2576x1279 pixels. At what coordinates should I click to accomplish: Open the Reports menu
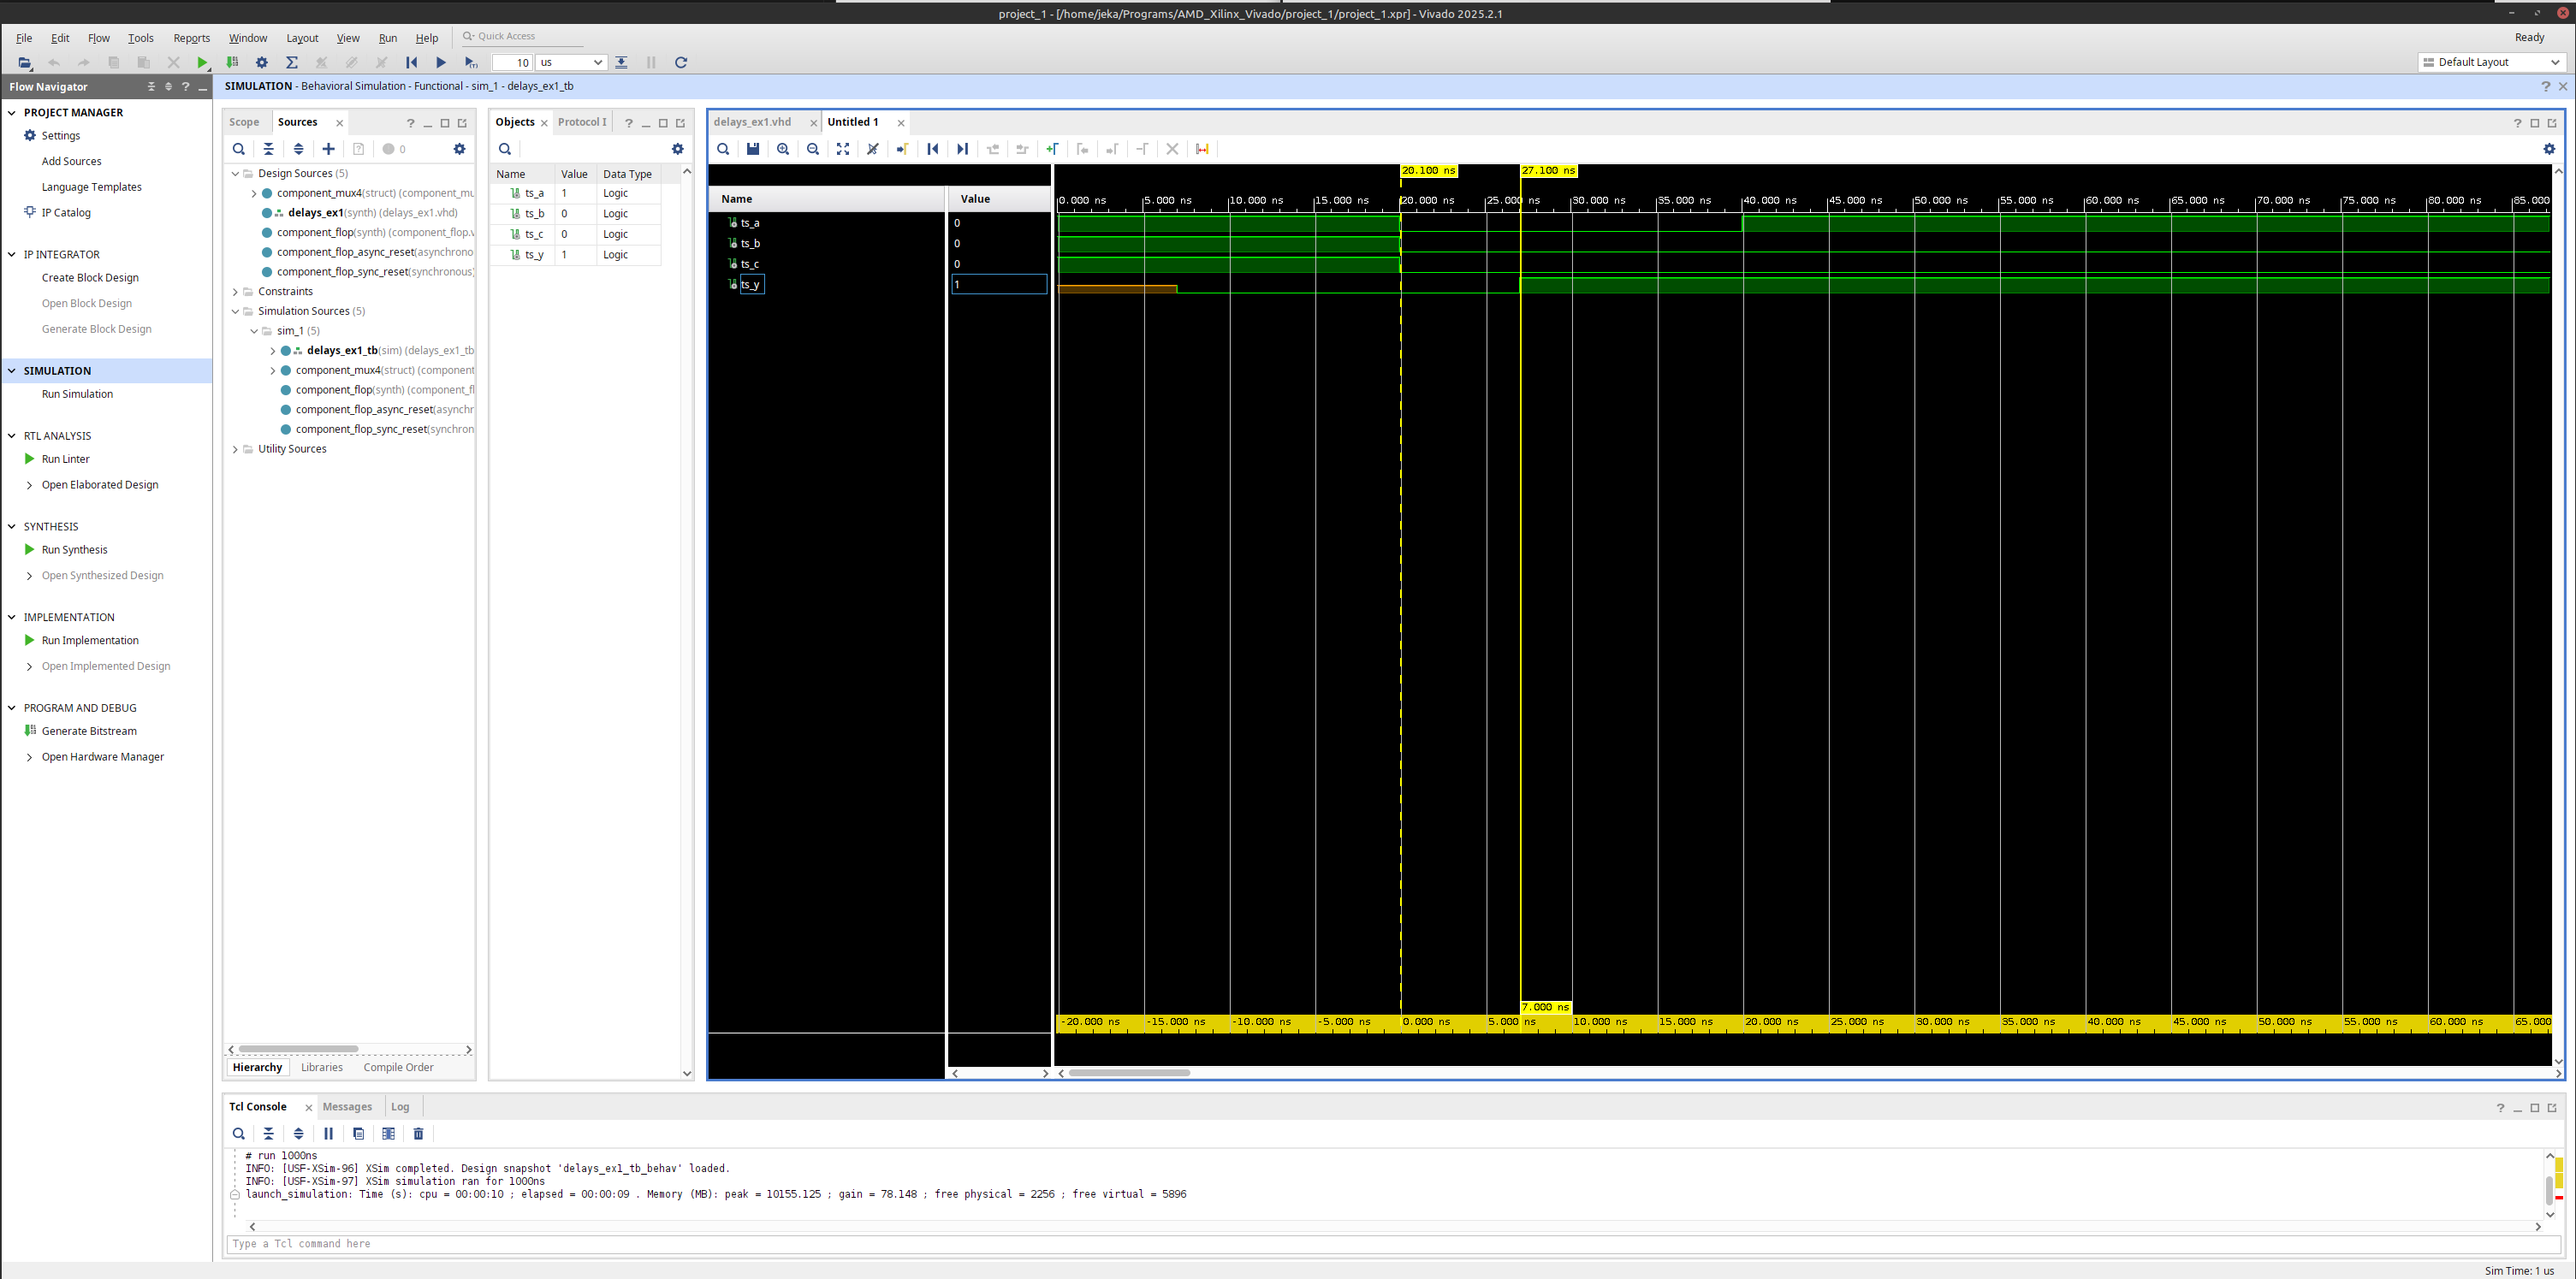point(192,38)
